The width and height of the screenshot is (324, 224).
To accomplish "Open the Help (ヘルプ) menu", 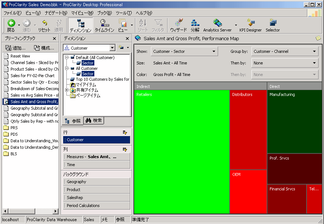I will click(x=144, y=13).
